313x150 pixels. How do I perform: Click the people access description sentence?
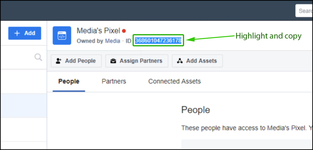click(245, 128)
